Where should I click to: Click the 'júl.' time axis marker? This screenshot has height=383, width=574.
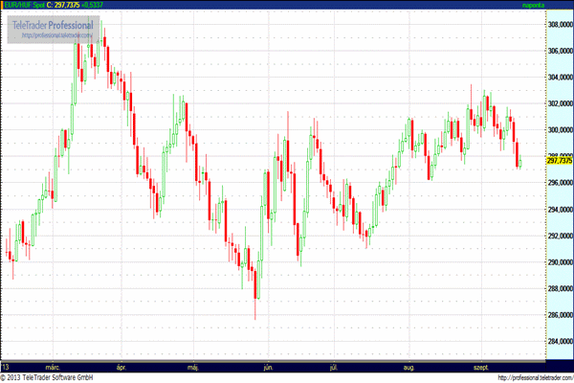coord(334,366)
